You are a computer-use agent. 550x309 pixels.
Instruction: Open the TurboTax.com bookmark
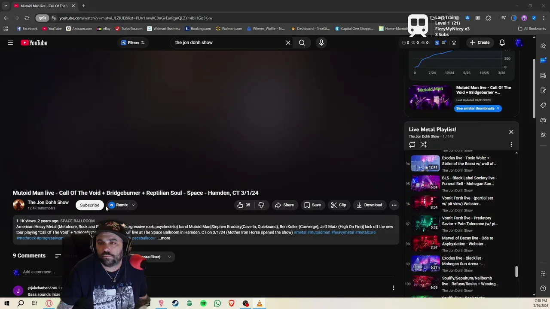coord(128,29)
